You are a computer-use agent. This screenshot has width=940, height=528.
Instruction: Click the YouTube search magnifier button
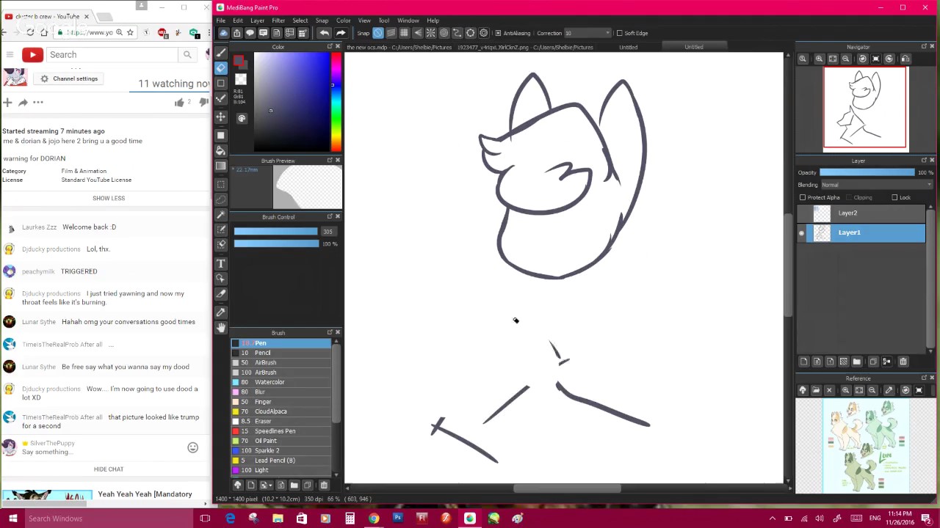187,55
